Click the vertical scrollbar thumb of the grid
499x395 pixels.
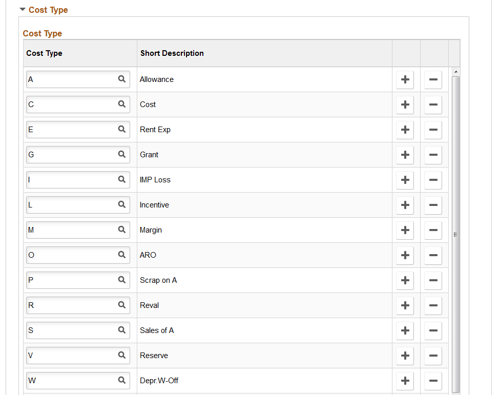[456, 235]
